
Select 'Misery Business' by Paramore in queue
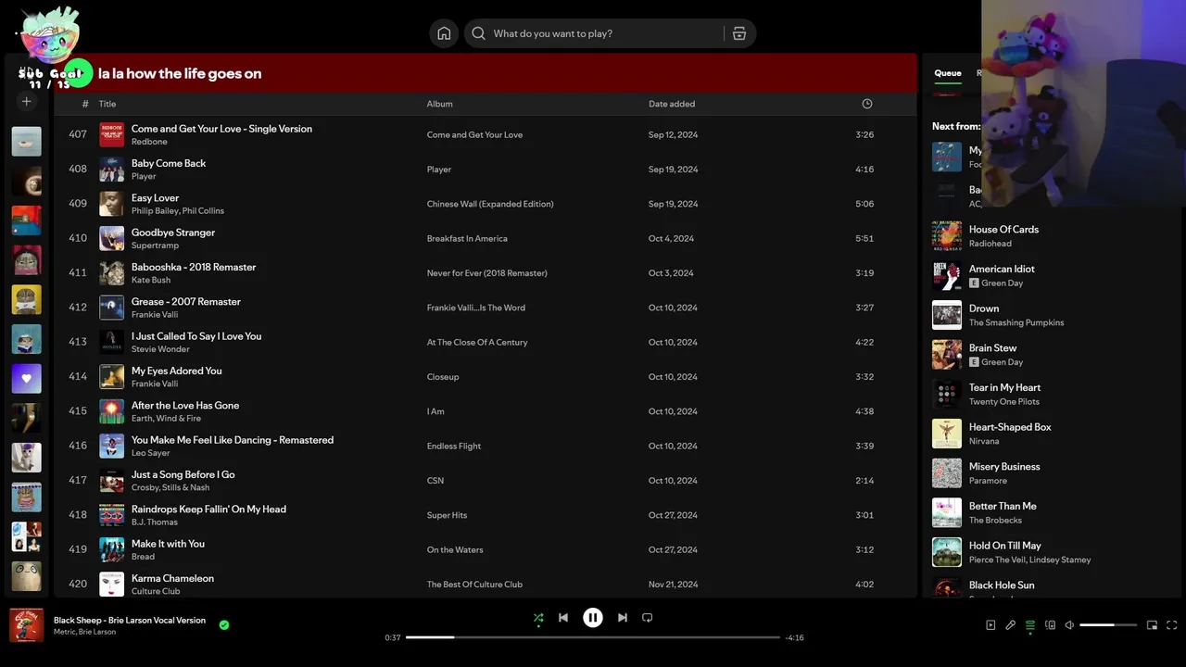(1004, 467)
